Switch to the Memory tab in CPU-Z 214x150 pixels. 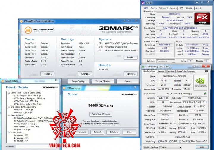[173, 8]
